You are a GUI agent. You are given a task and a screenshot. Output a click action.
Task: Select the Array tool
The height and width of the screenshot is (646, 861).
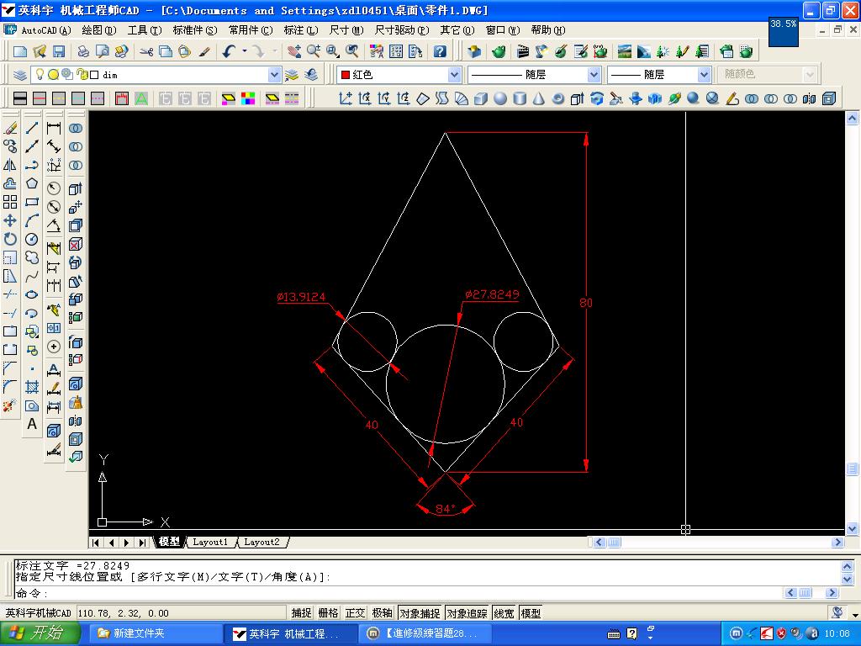click(x=10, y=202)
